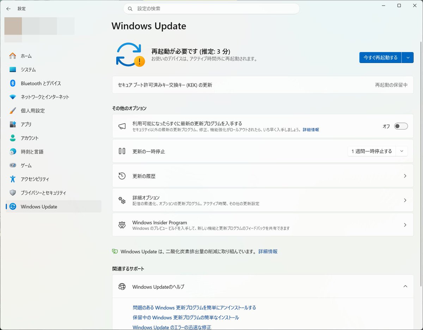This screenshot has width=423, height=330.
Task: Click the green leaf carbon icon
Action: click(x=115, y=251)
